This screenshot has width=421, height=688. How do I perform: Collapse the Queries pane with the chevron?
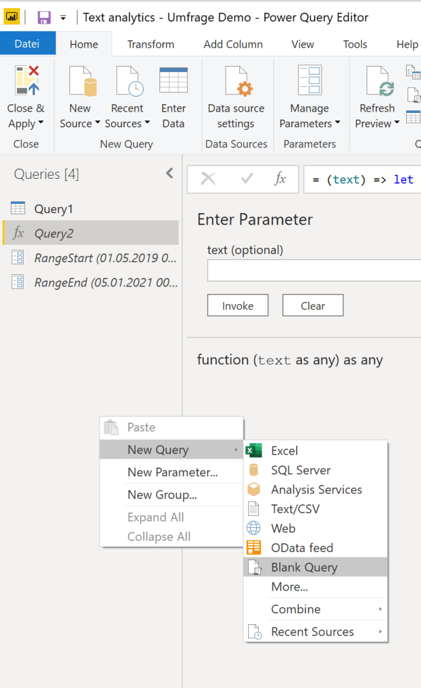click(x=169, y=173)
